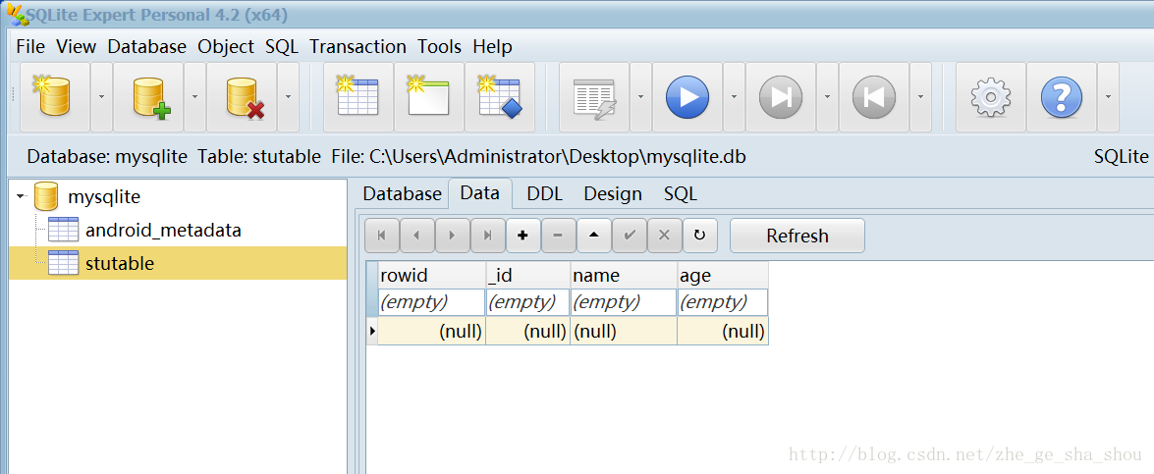Open dropdown arrow beside New Database icon
This screenshot has height=474, width=1154.
point(101,97)
